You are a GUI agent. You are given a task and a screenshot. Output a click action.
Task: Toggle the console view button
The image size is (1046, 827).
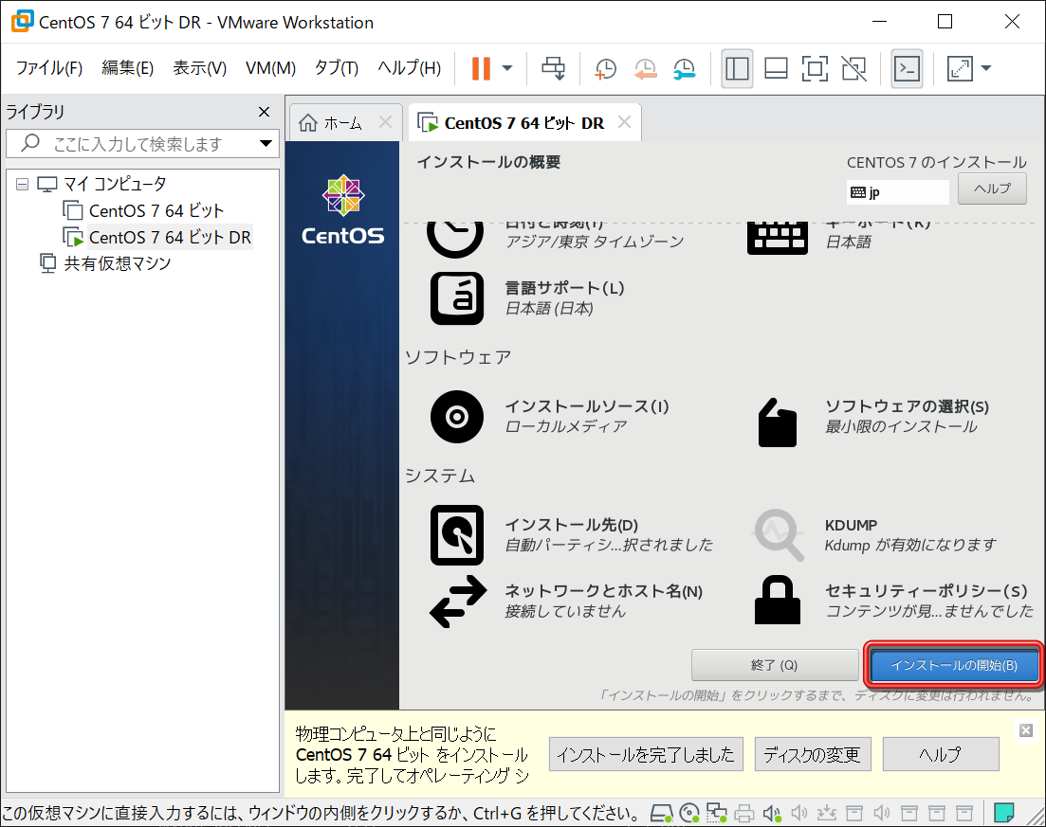[907, 68]
